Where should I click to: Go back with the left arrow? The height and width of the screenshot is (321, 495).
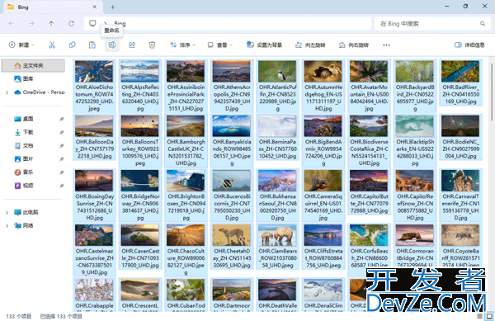click(12, 24)
